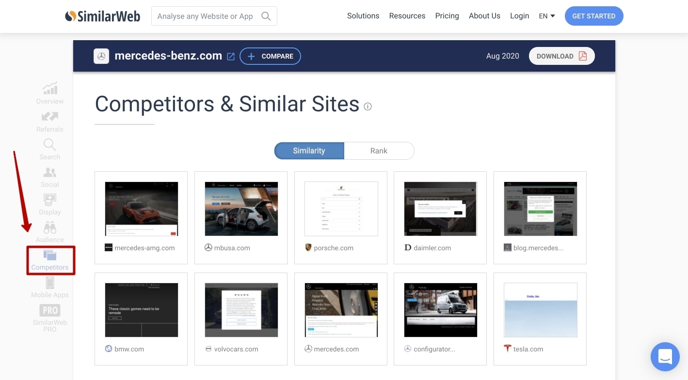Viewport: 688px width, 380px height.
Task: Open mercedes-benz.com external link icon
Action: [231, 56]
